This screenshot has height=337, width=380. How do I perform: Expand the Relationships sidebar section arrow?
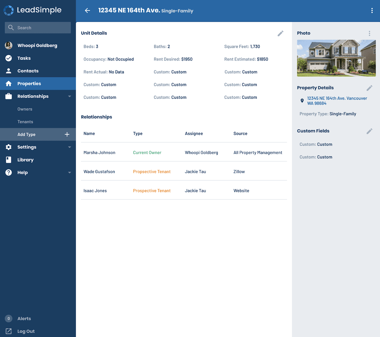click(x=69, y=96)
